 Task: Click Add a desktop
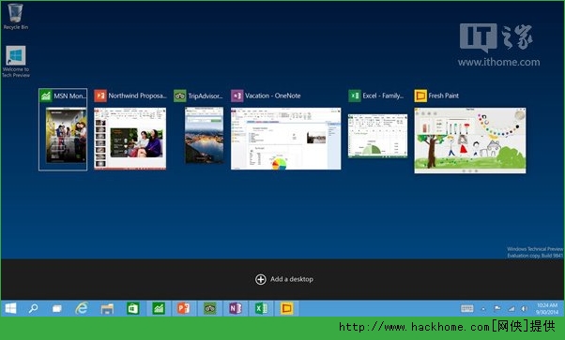284,279
